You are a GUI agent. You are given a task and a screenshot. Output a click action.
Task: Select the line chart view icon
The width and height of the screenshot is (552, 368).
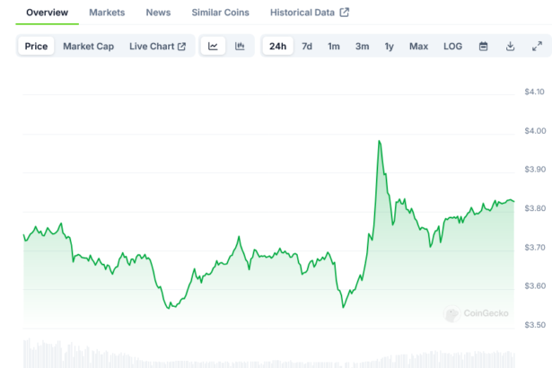pos(213,46)
